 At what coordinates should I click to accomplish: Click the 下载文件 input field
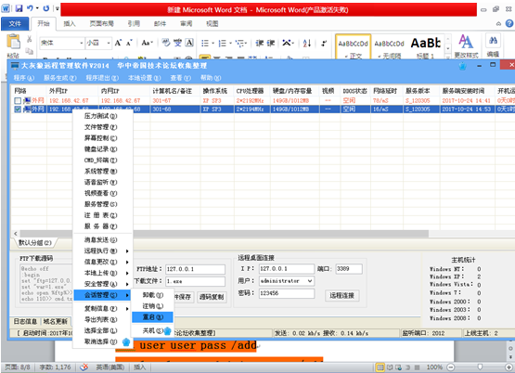click(x=195, y=281)
